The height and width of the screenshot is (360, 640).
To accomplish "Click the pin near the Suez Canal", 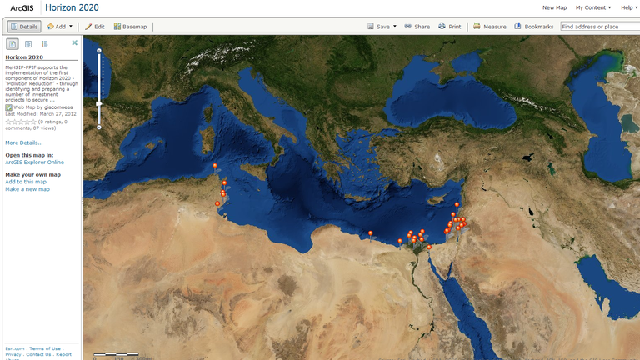I will coord(429,247).
